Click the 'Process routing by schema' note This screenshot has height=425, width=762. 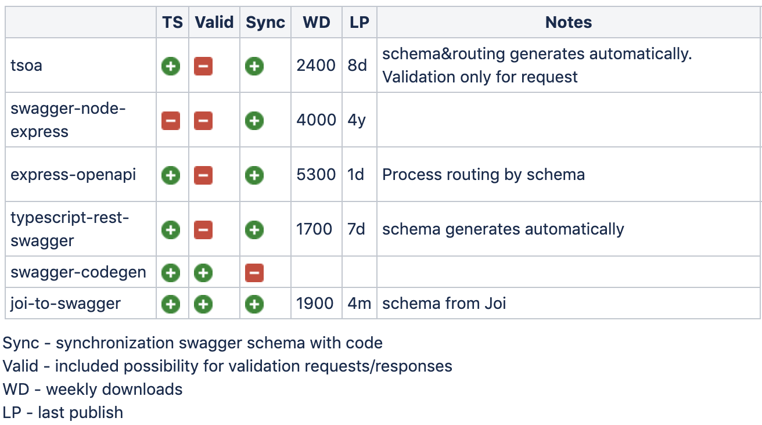click(x=483, y=175)
